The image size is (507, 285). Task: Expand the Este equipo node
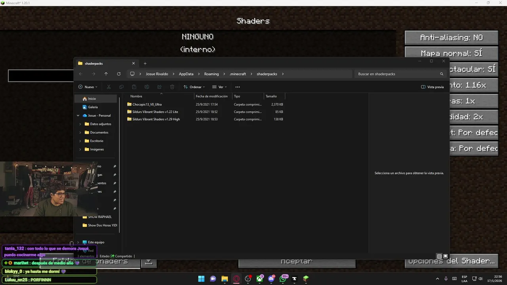(x=78, y=242)
